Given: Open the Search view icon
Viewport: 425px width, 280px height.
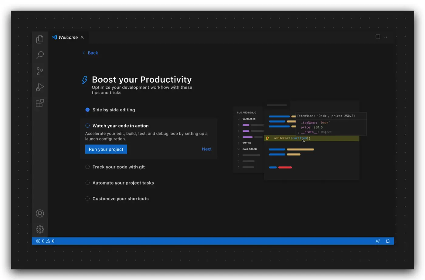Looking at the screenshot, I should 40,55.
